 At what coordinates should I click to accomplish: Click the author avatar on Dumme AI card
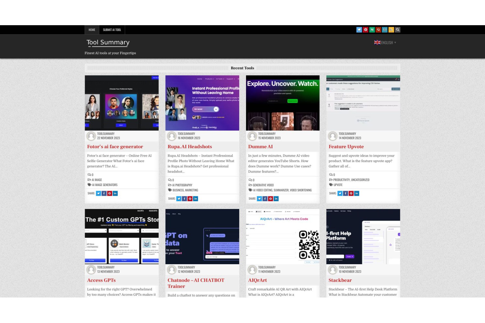[x=252, y=136]
